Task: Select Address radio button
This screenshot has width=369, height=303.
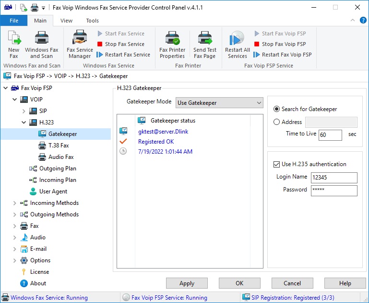Action: click(x=276, y=122)
